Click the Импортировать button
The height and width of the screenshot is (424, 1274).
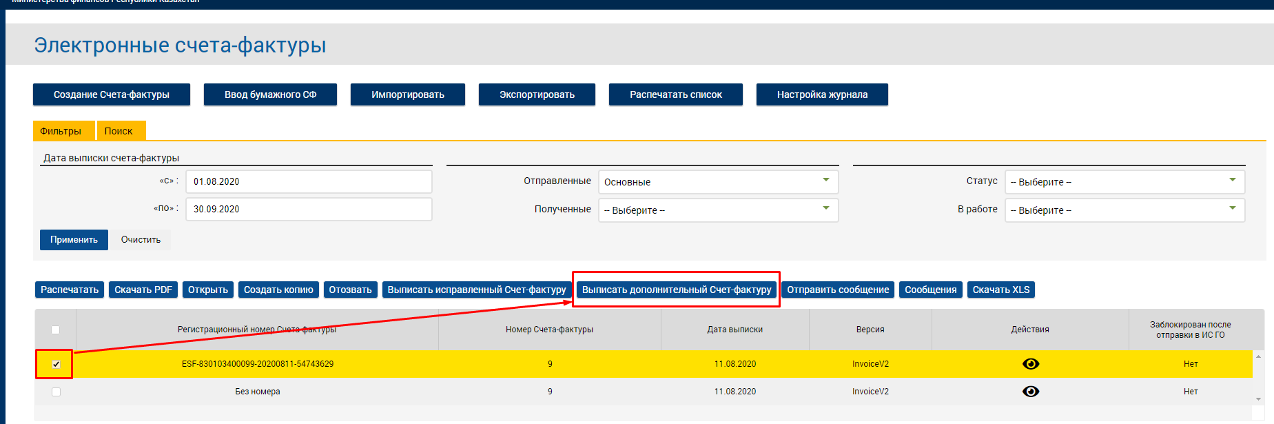(408, 94)
